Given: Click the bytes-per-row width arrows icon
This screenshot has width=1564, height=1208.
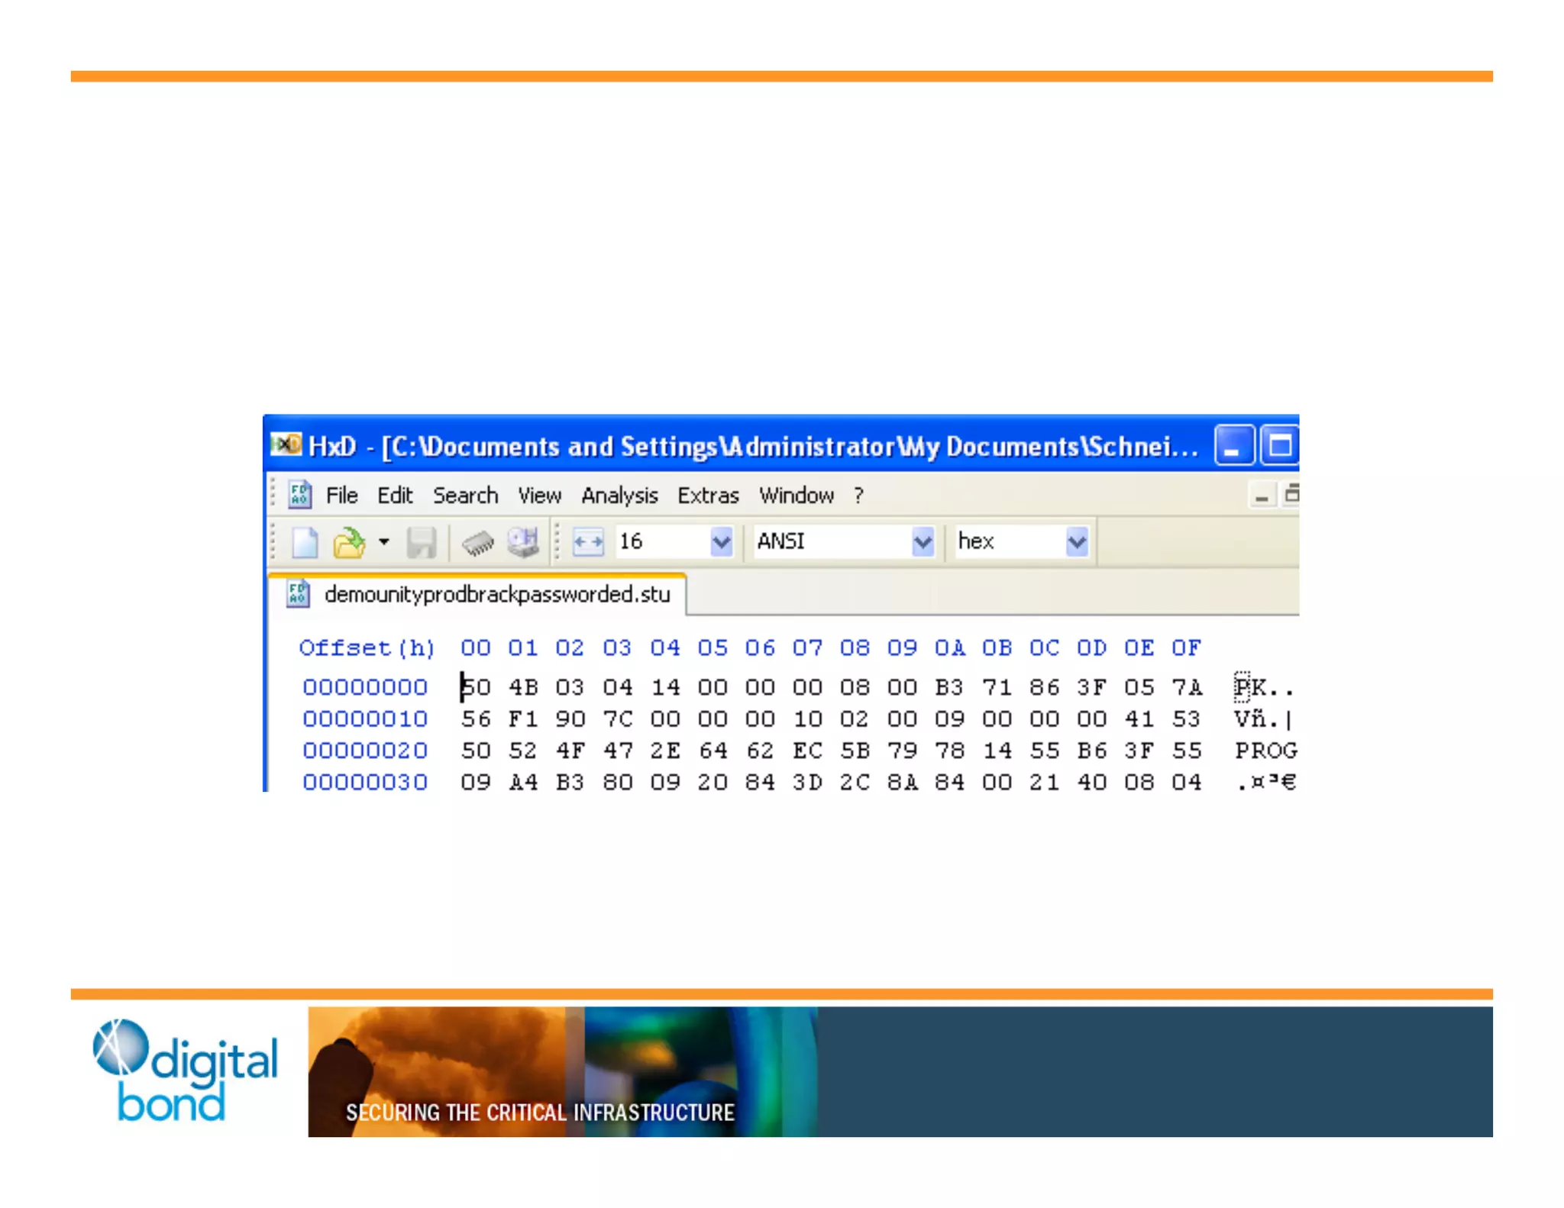Looking at the screenshot, I should pos(588,542).
